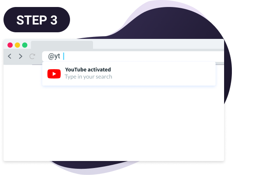This screenshot has width=256, height=175.
Task: Click the STEP 3 badge
Action: pos(37,20)
